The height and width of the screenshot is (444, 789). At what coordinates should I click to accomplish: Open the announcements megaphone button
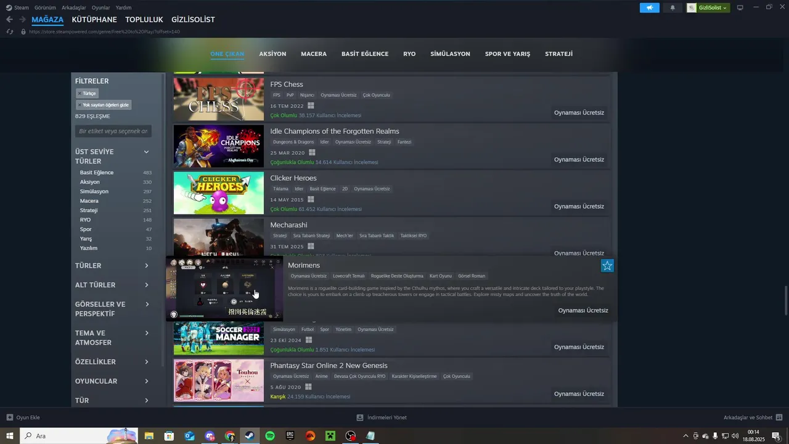click(649, 7)
